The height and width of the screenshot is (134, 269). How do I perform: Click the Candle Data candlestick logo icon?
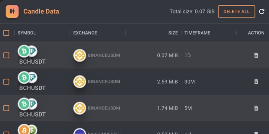(12, 11)
